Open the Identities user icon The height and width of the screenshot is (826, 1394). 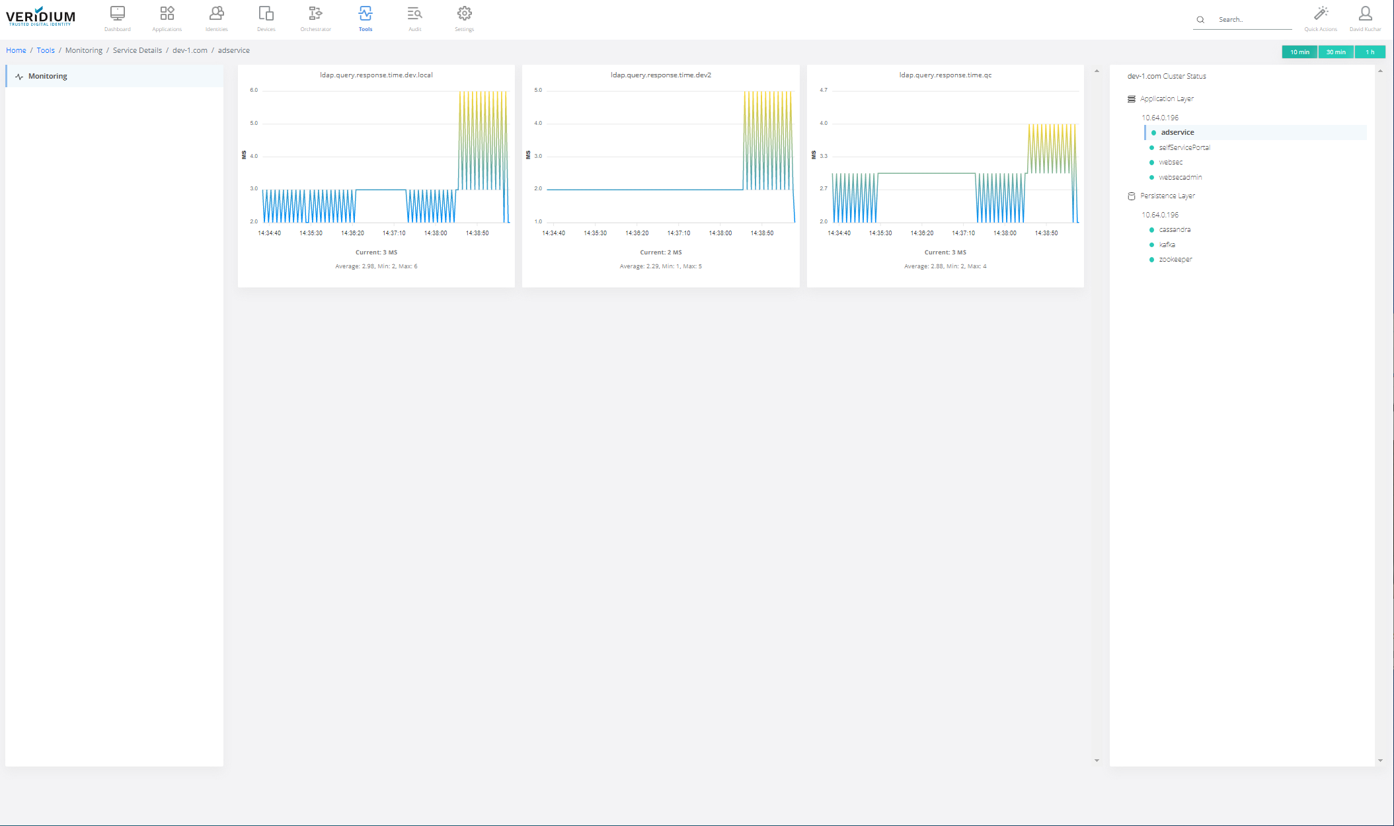tap(216, 15)
